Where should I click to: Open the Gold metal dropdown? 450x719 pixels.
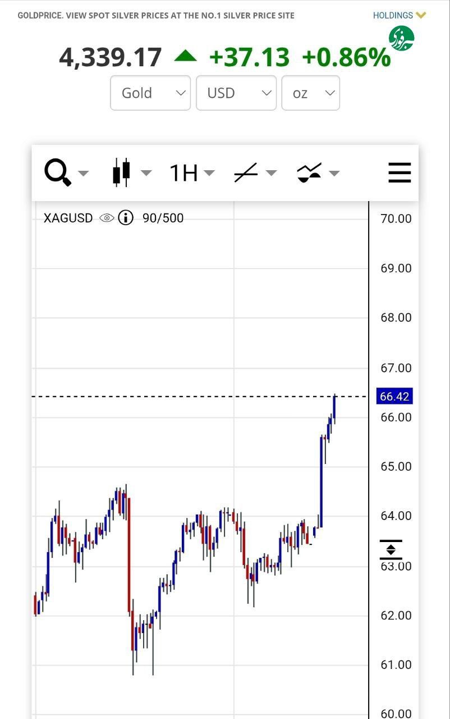click(150, 93)
